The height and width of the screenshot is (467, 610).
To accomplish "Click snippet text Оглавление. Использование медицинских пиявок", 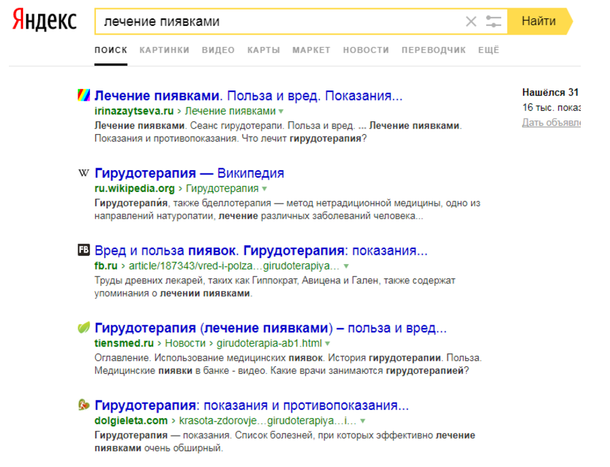I will [x=288, y=364].
